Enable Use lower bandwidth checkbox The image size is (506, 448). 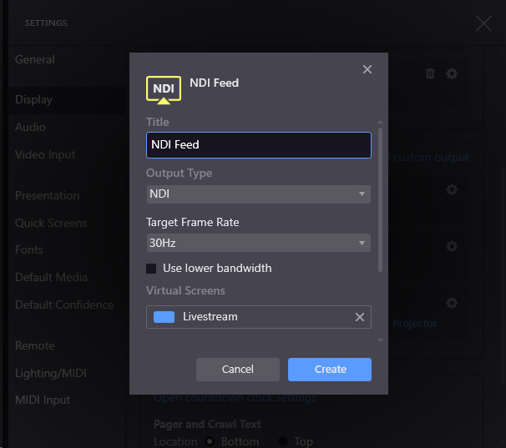pos(152,269)
